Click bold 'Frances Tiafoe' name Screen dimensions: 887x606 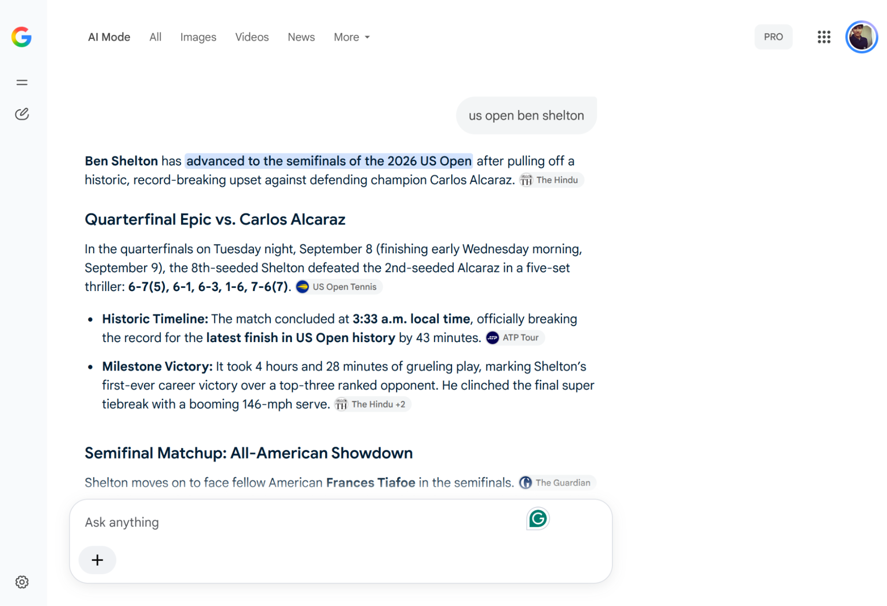pyautogui.click(x=371, y=483)
